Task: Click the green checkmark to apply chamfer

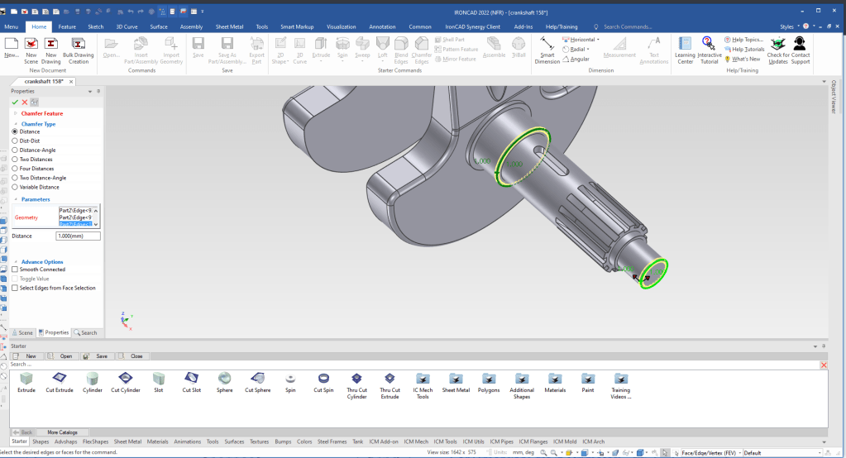Action: pyautogui.click(x=15, y=102)
